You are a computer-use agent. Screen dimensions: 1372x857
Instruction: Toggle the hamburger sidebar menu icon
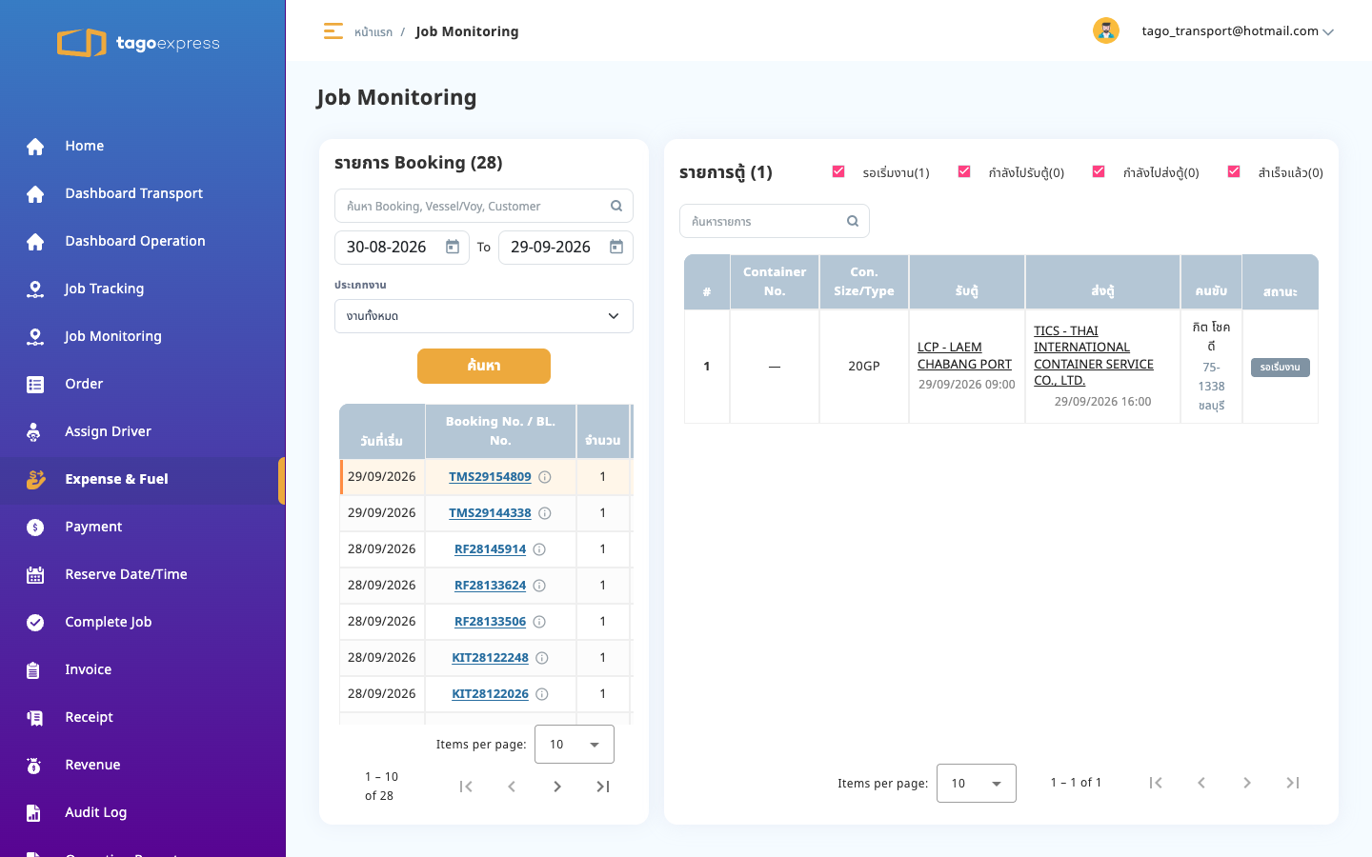point(333,31)
